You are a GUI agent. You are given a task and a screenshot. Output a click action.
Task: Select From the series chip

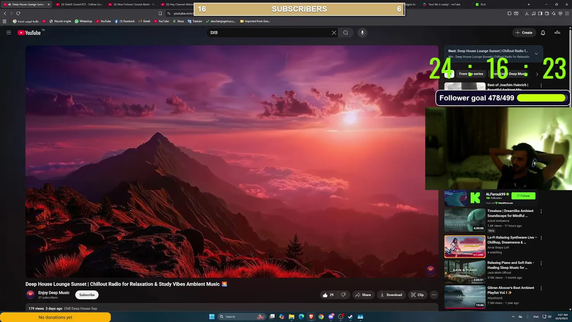pyautogui.click(x=471, y=74)
